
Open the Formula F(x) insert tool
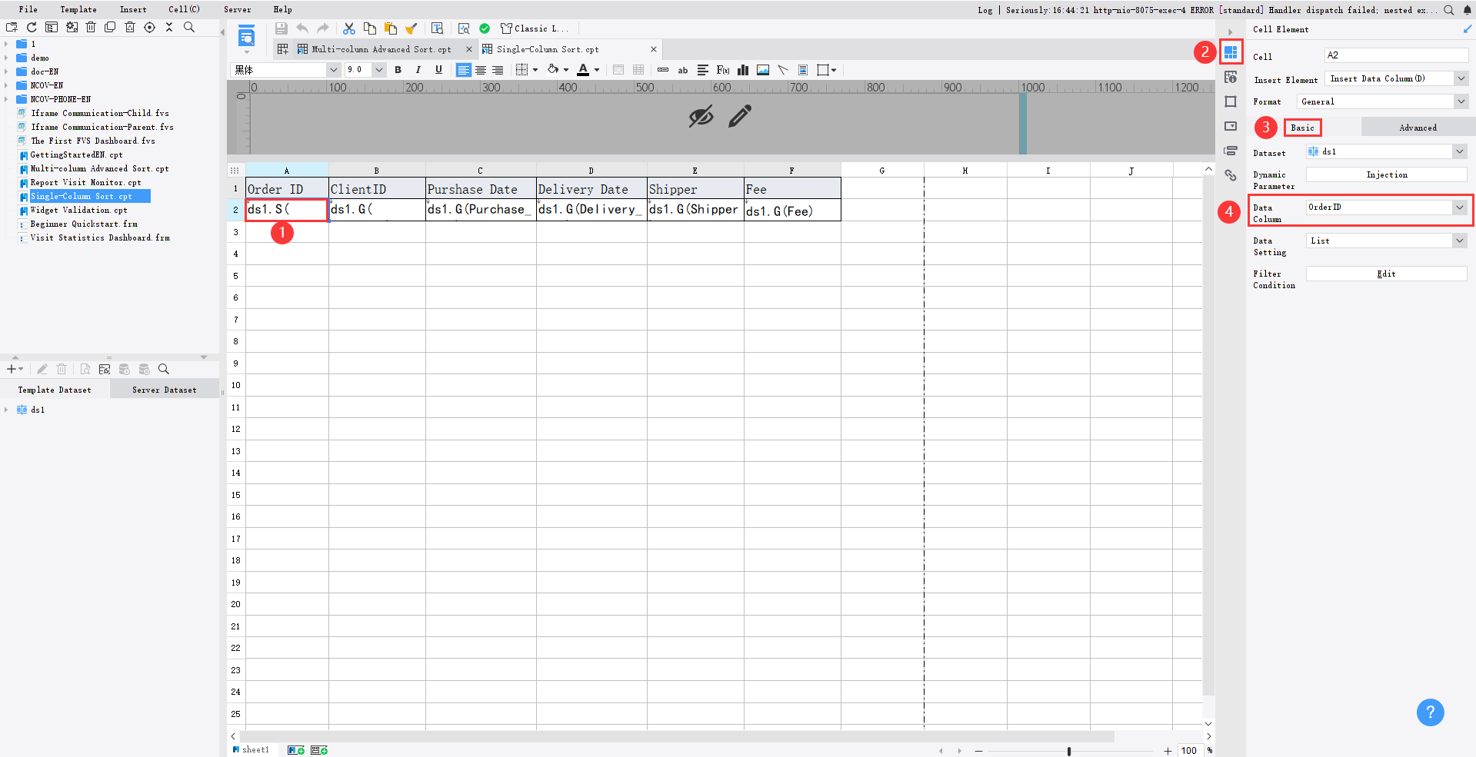tap(722, 70)
